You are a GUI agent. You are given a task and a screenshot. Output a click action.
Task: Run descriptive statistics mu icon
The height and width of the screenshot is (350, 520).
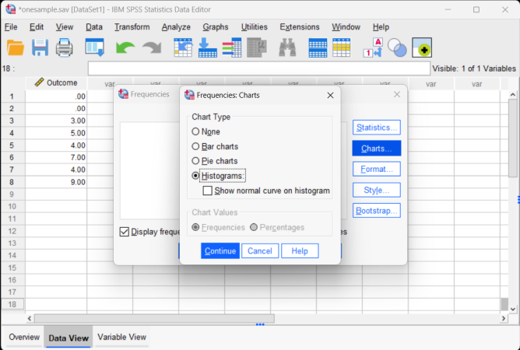pos(257,47)
